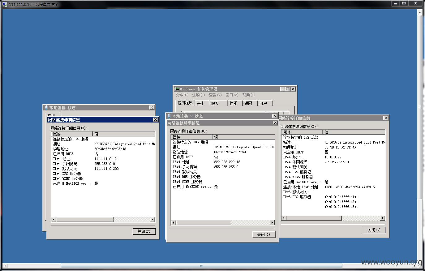Click the 本地连接 状态 title bar icon

pos(46,108)
